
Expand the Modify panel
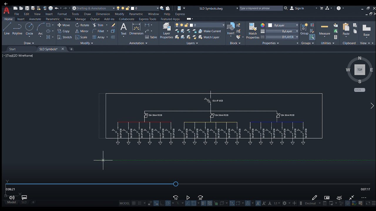click(87, 43)
